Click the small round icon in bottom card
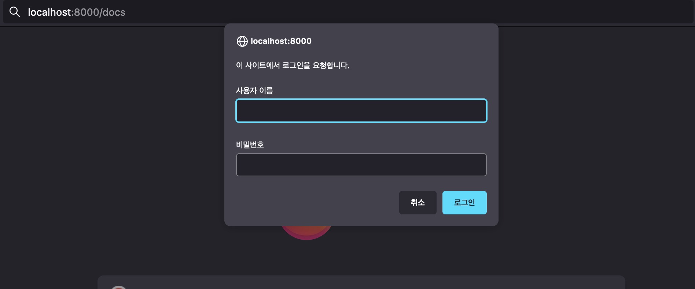695x289 pixels. click(119, 287)
